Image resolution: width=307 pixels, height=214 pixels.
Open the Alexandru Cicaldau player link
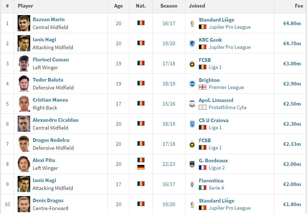pos(55,120)
